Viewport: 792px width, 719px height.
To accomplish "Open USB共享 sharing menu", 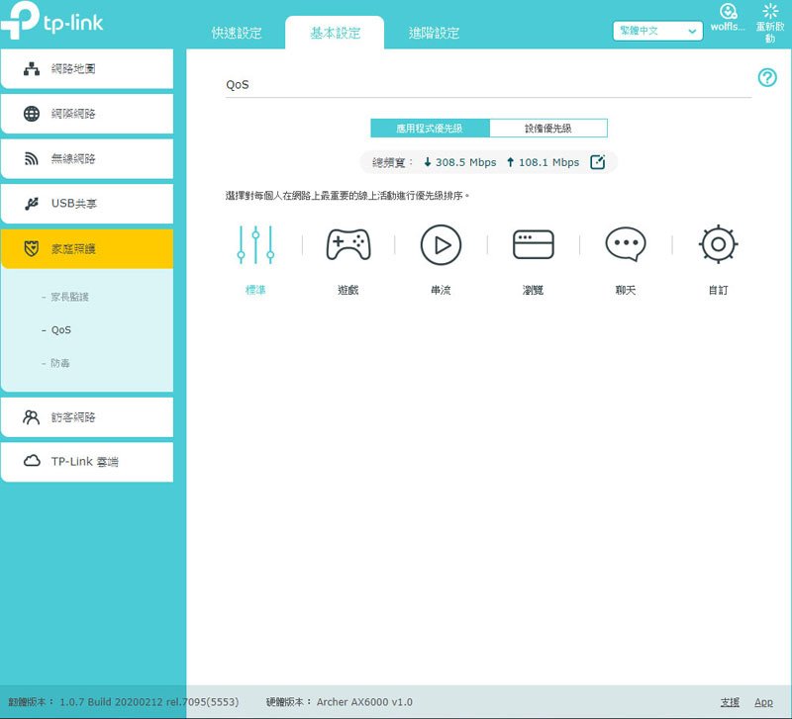I will (87, 204).
